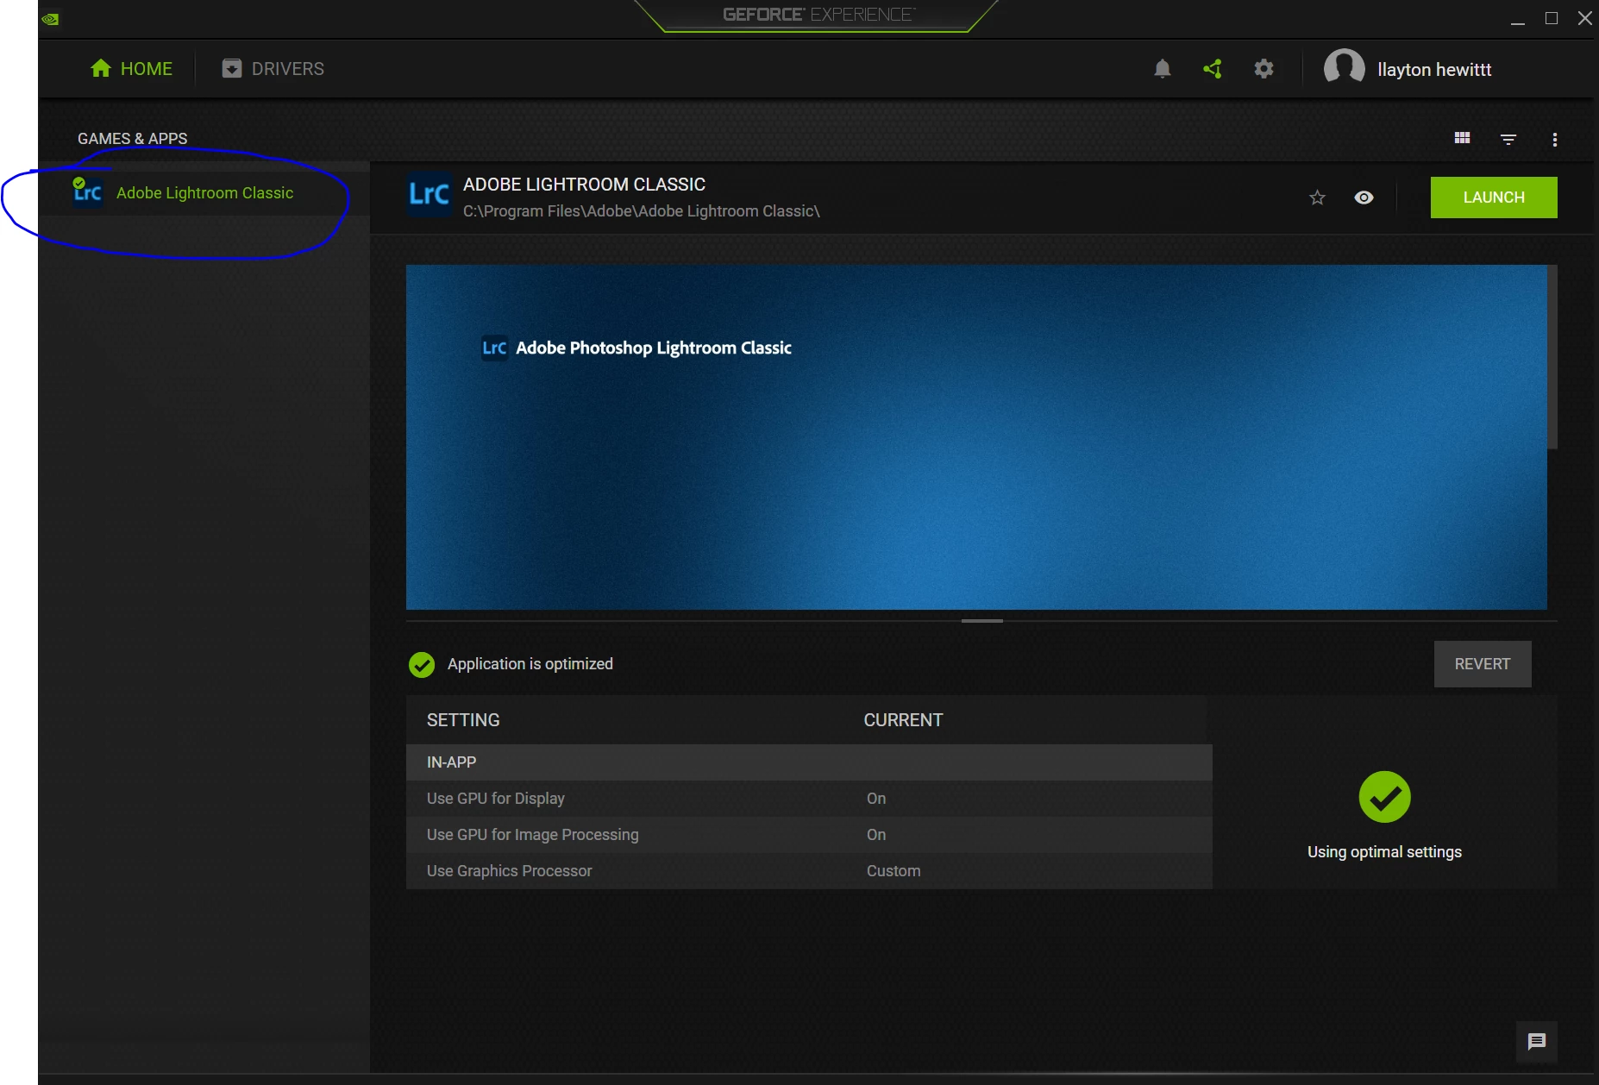
Task: Open the three-dot more options menu
Action: tap(1555, 140)
